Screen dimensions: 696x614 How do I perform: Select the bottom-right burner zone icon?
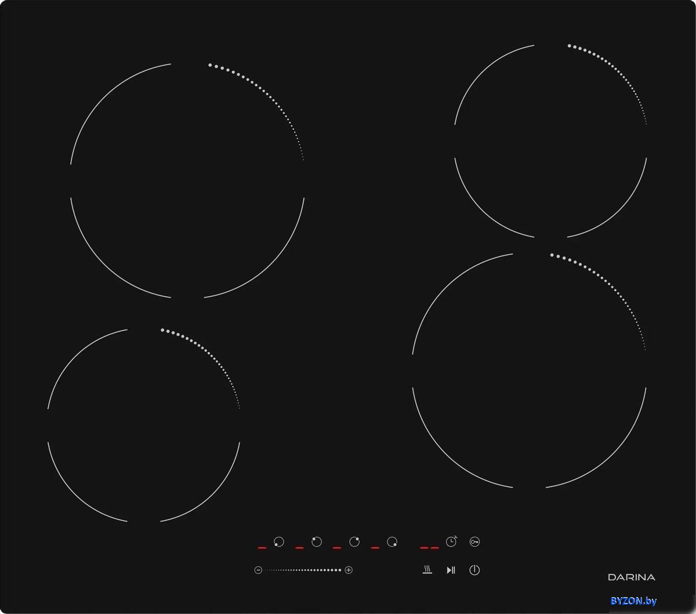point(393,542)
